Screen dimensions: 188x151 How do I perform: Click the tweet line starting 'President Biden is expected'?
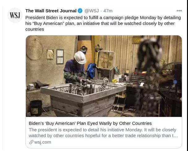pyautogui.click(x=103, y=18)
